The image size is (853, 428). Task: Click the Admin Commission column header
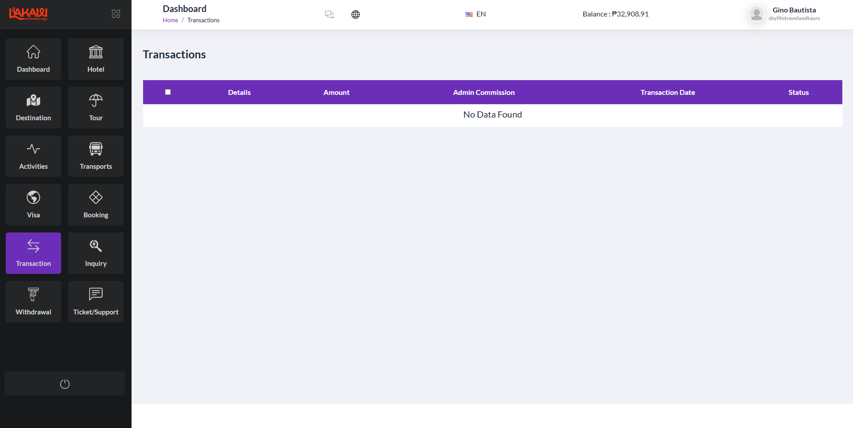tap(484, 93)
